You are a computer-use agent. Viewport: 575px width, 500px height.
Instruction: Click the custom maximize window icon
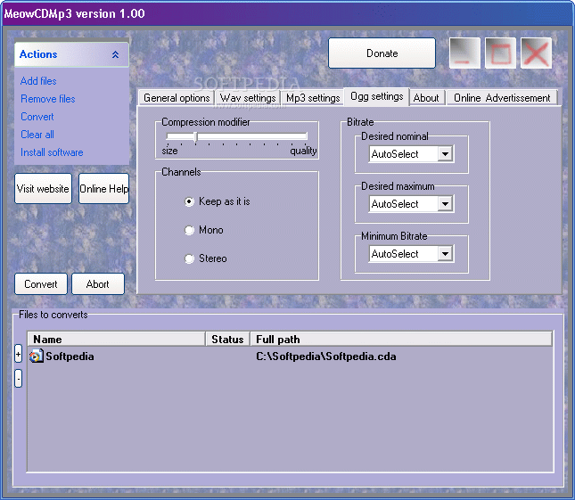[500, 53]
